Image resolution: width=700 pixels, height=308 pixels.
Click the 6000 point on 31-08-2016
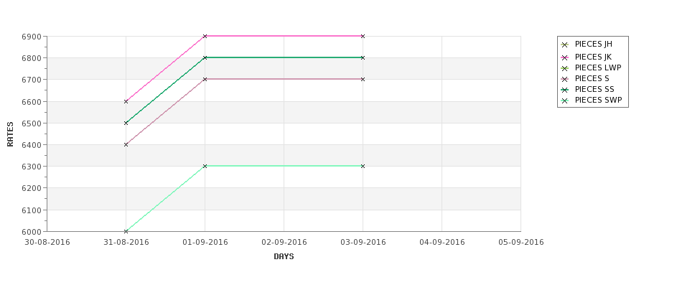pyautogui.click(x=126, y=231)
